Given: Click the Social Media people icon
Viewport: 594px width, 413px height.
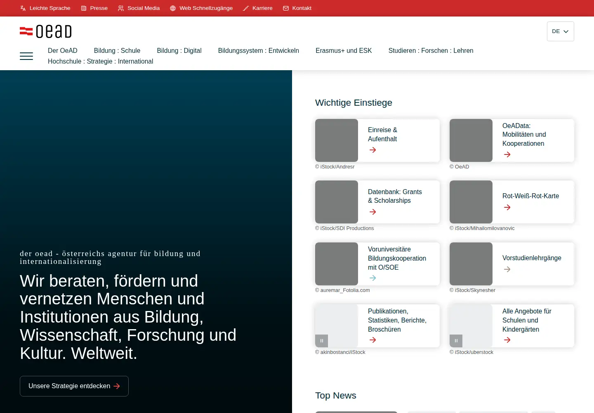Looking at the screenshot, I should pos(121,8).
